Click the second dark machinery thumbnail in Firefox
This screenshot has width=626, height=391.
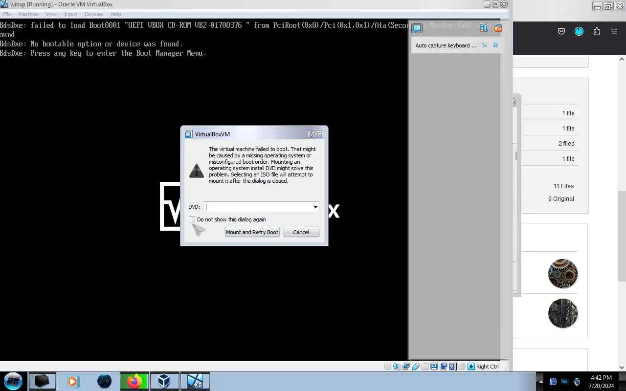click(563, 313)
